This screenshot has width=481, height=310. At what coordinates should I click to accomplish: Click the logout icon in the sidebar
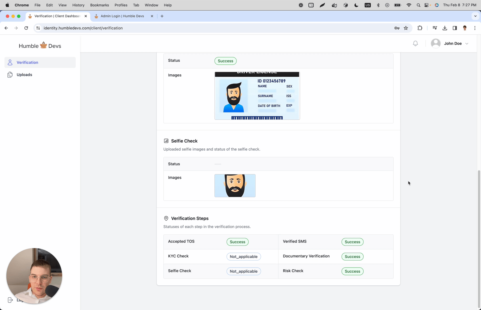coord(10,300)
